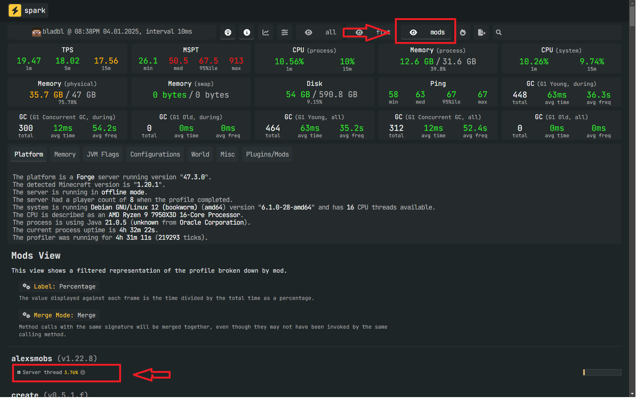Image resolution: width=637 pixels, height=416 pixels.
Task: Open the JVM Flags tab
Action: (103, 154)
